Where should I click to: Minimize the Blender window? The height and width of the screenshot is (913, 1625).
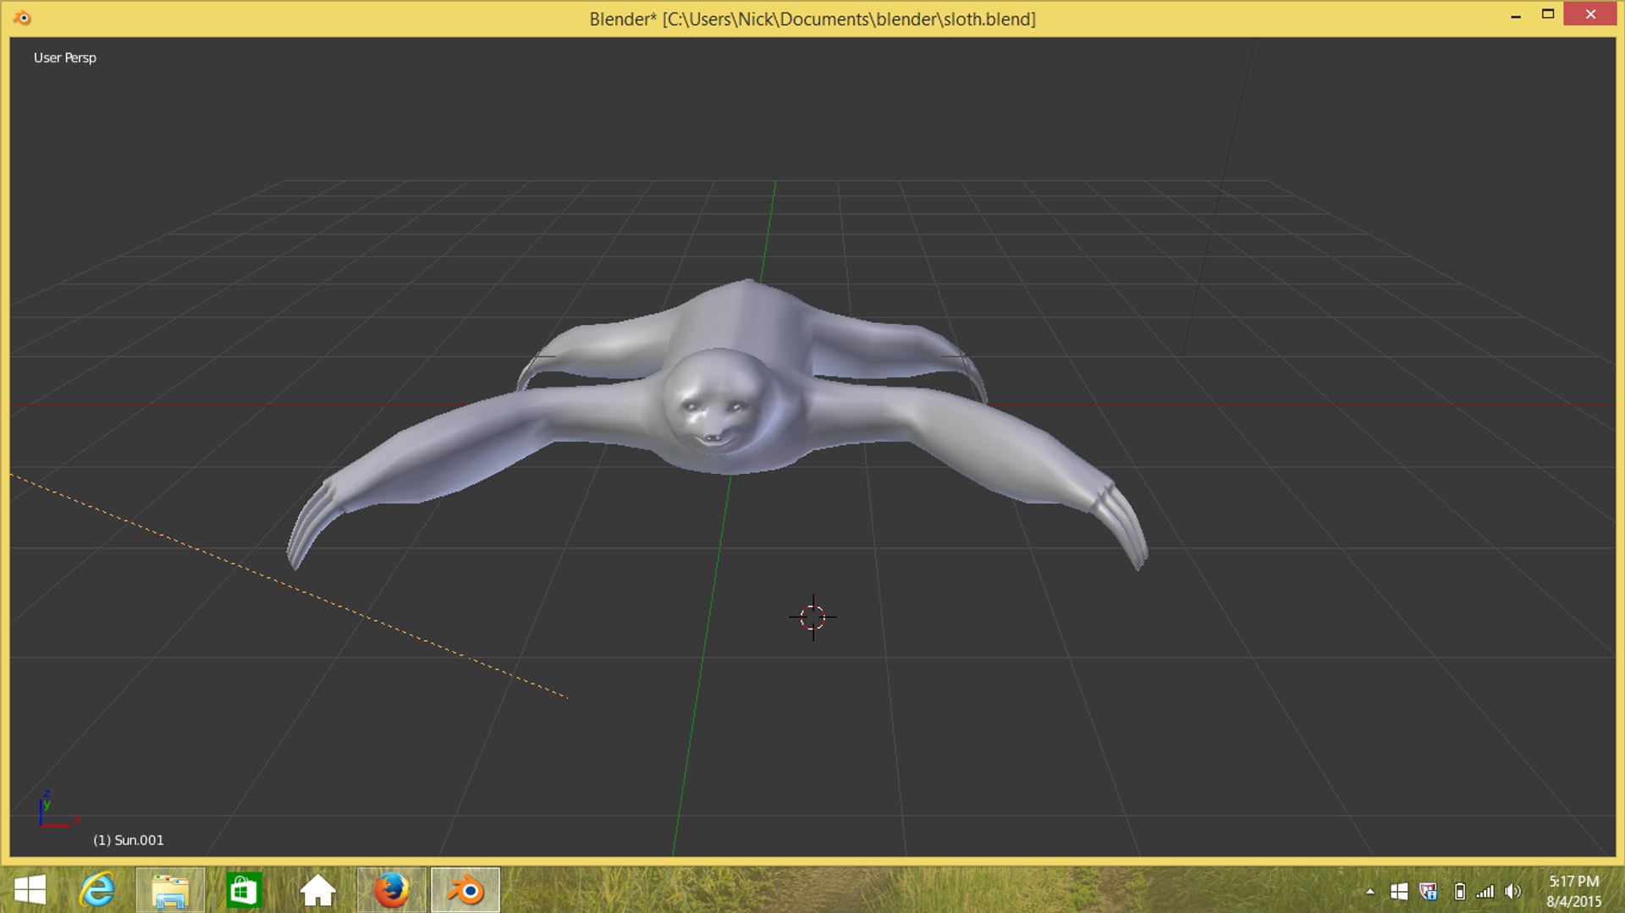(x=1516, y=16)
